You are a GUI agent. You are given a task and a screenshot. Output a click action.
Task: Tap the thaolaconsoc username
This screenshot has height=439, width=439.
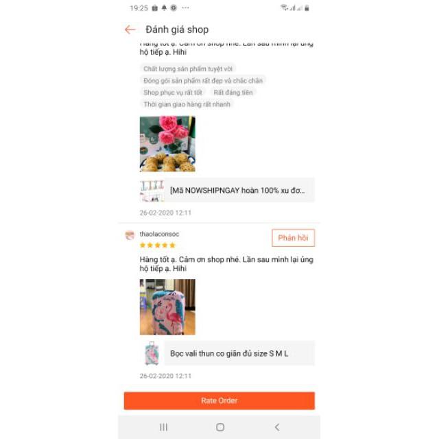coord(159,234)
